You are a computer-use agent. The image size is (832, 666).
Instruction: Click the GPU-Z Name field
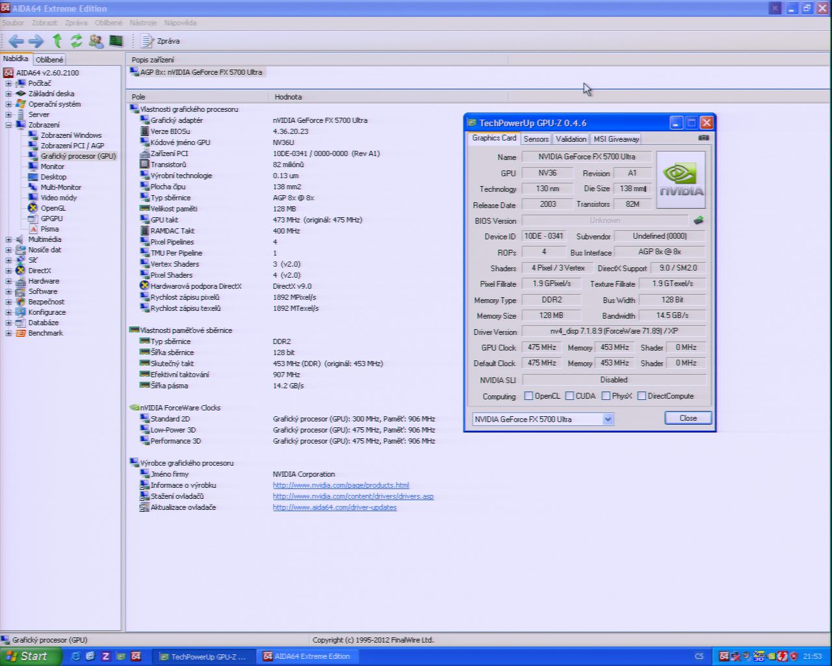tap(586, 157)
